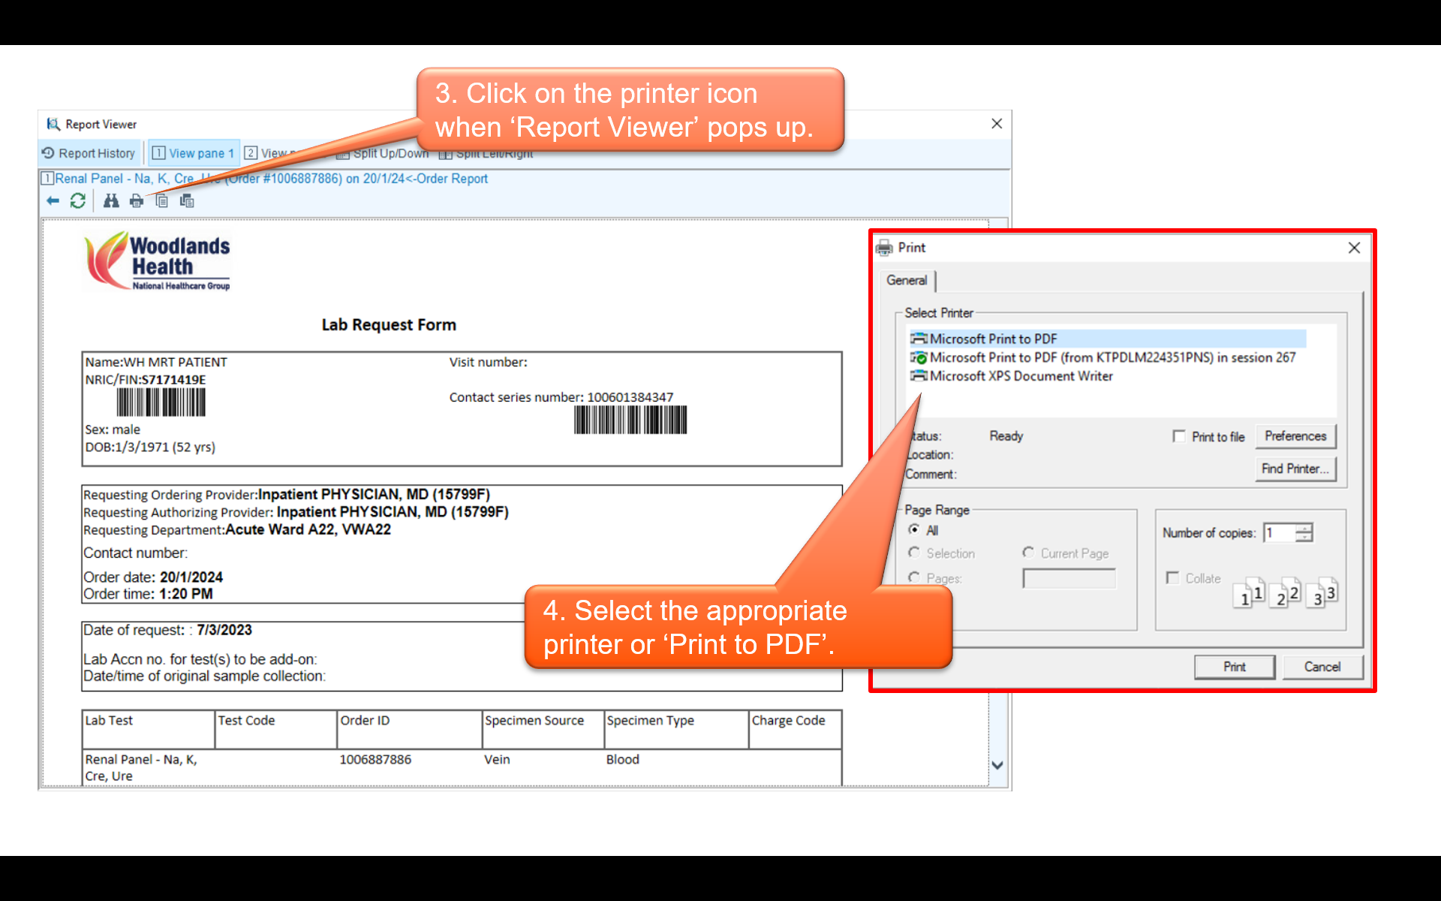Click the copy page icon
This screenshot has height=901, width=1441.
click(x=161, y=200)
